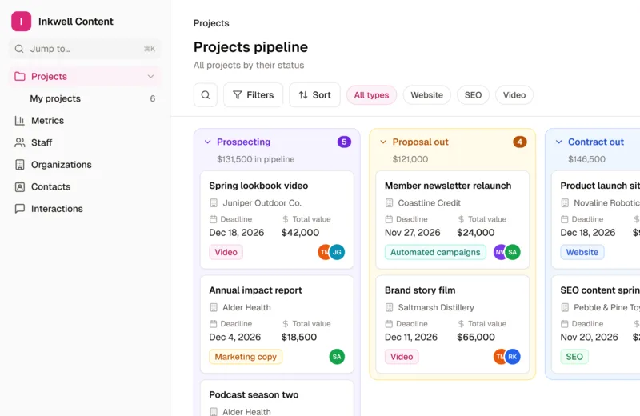The image size is (640, 416).
Task: Click the Inkwell Content logo icon
Action: (x=22, y=22)
